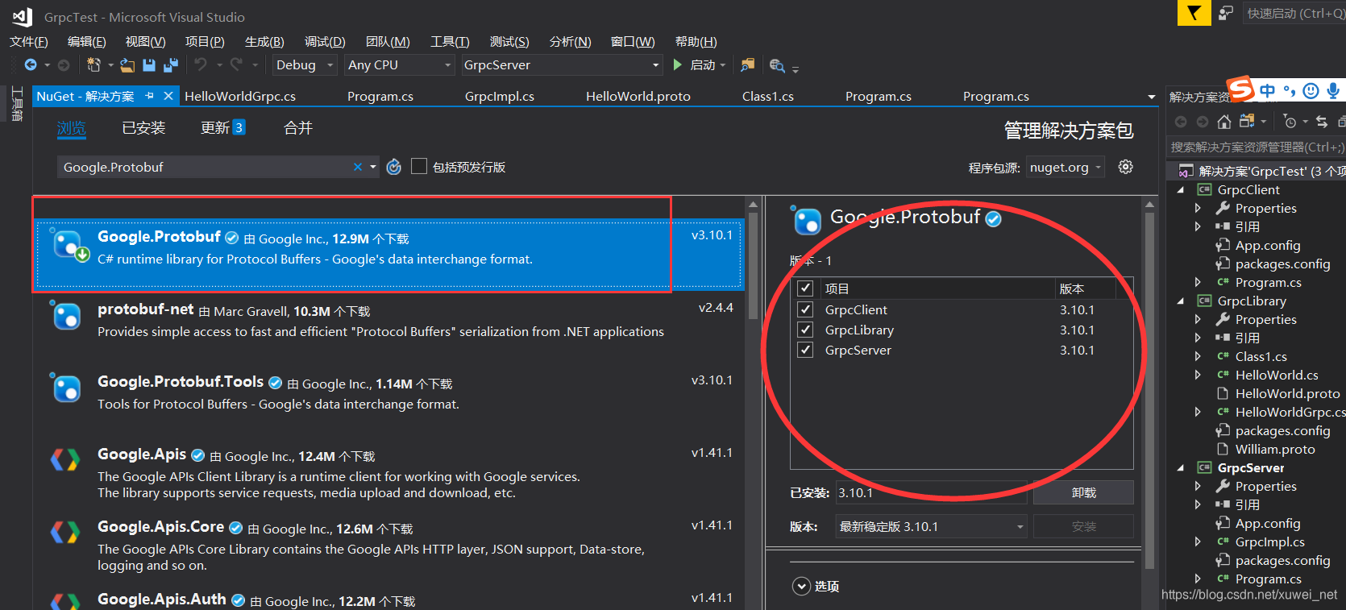
Task: Switch to the 合并 consolidate tab
Action: tap(298, 127)
